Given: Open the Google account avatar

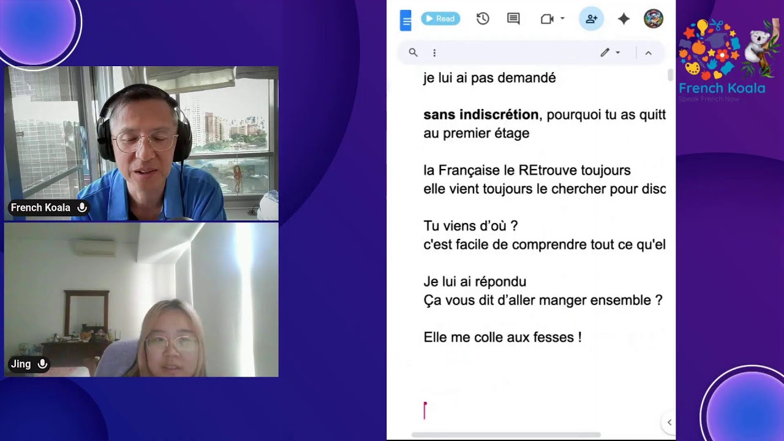Looking at the screenshot, I should pos(654,19).
